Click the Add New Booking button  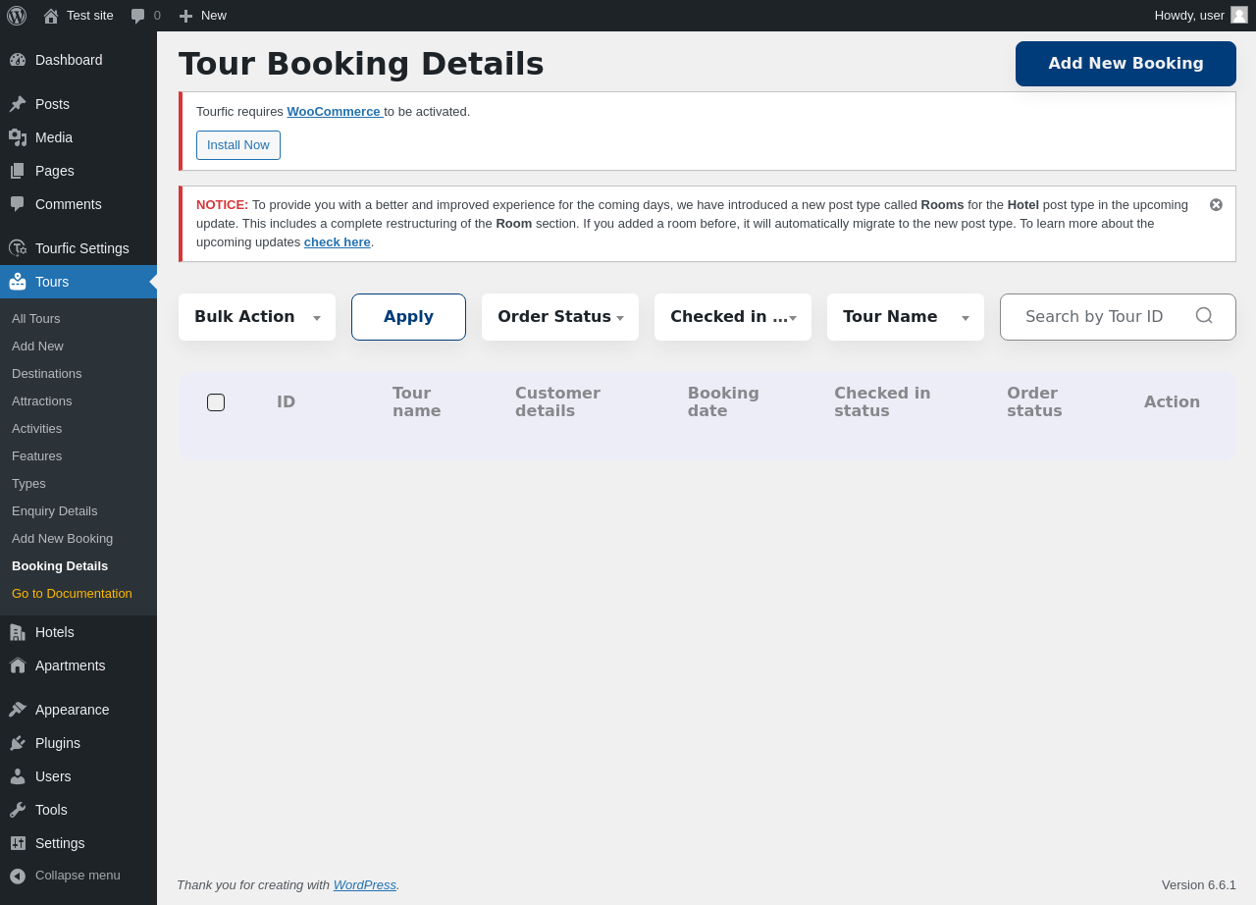(x=1125, y=64)
